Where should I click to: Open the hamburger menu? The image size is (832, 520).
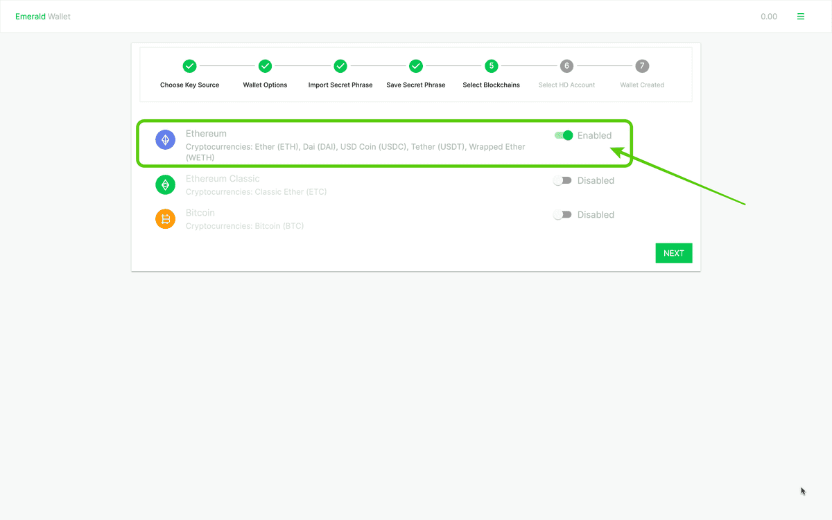point(801,16)
